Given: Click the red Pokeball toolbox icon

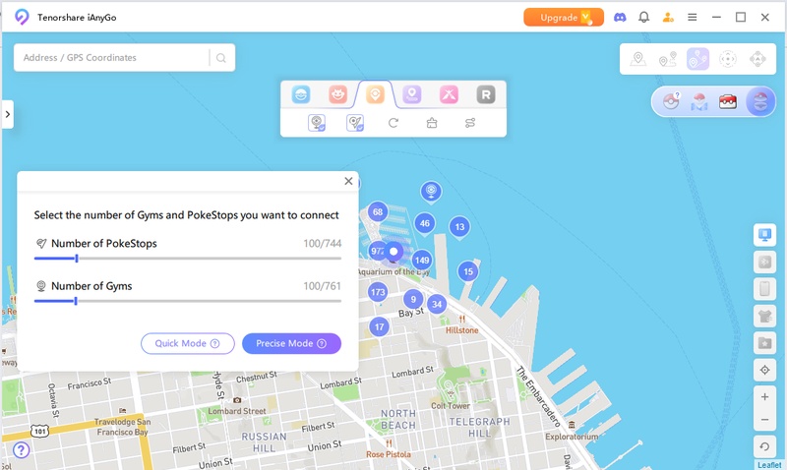Looking at the screenshot, I should 728,102.
